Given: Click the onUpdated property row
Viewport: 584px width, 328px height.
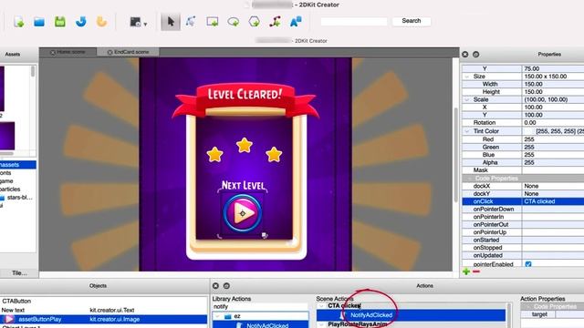Looking at the screenshot, I should 523,255.
